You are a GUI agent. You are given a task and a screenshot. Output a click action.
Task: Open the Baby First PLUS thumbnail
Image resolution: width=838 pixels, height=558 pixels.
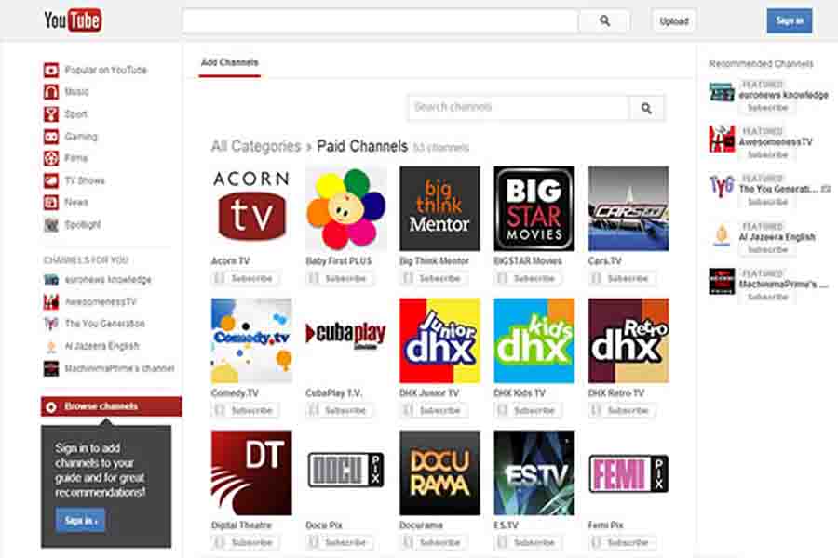click(x=345, y=208)
